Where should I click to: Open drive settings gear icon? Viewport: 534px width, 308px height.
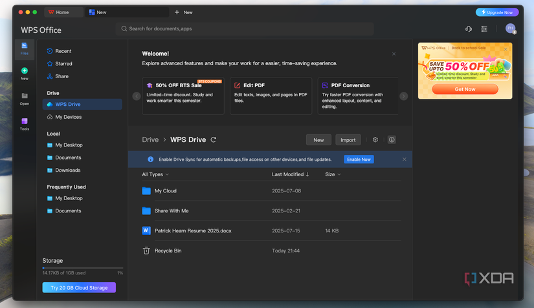click(375, 140)
